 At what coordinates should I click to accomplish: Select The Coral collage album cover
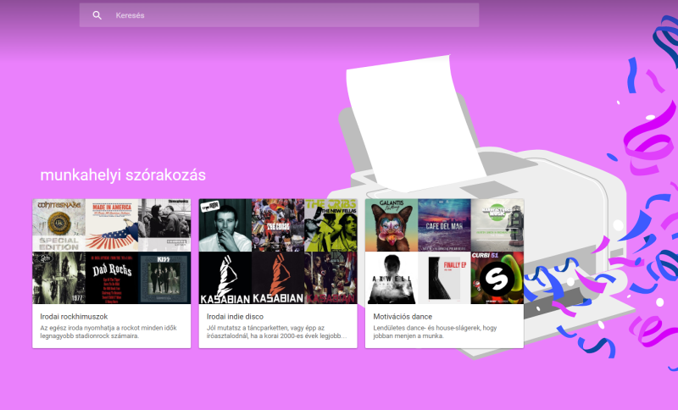click(278, 225)
